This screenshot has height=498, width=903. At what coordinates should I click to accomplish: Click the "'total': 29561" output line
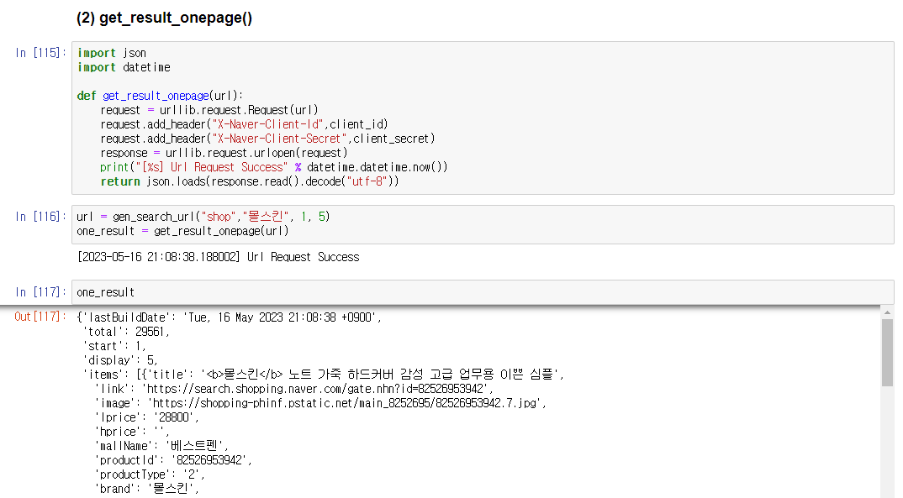(x=126, y=332)
